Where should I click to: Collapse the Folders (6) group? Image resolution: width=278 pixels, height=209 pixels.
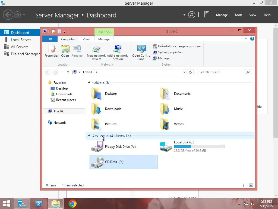point(89,82)
